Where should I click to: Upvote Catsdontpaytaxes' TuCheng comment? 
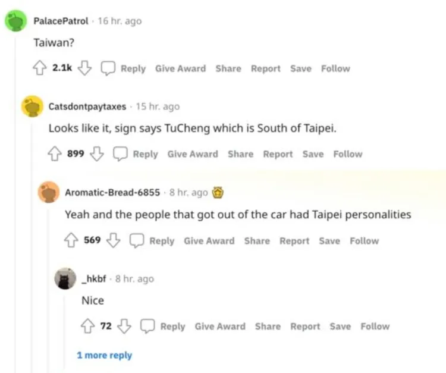(55, 154)
